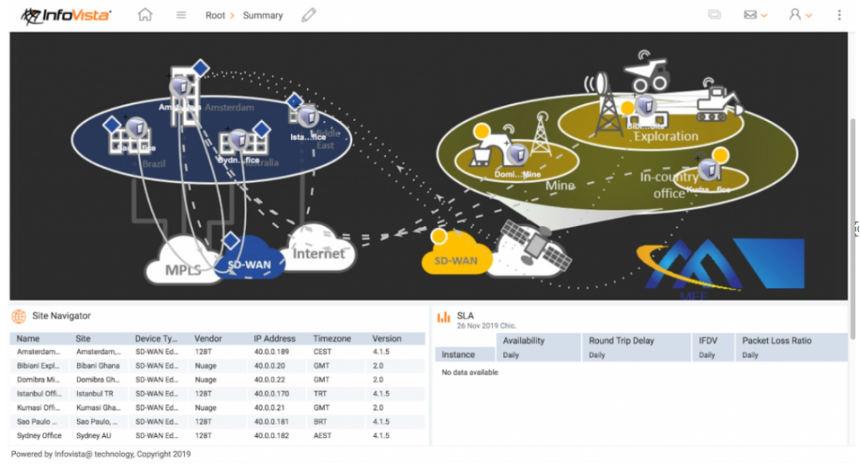Image resolution: width=860 pixels, height=468 pixels.
Task: Sort by Timezone column header
Action: (332, 339)
